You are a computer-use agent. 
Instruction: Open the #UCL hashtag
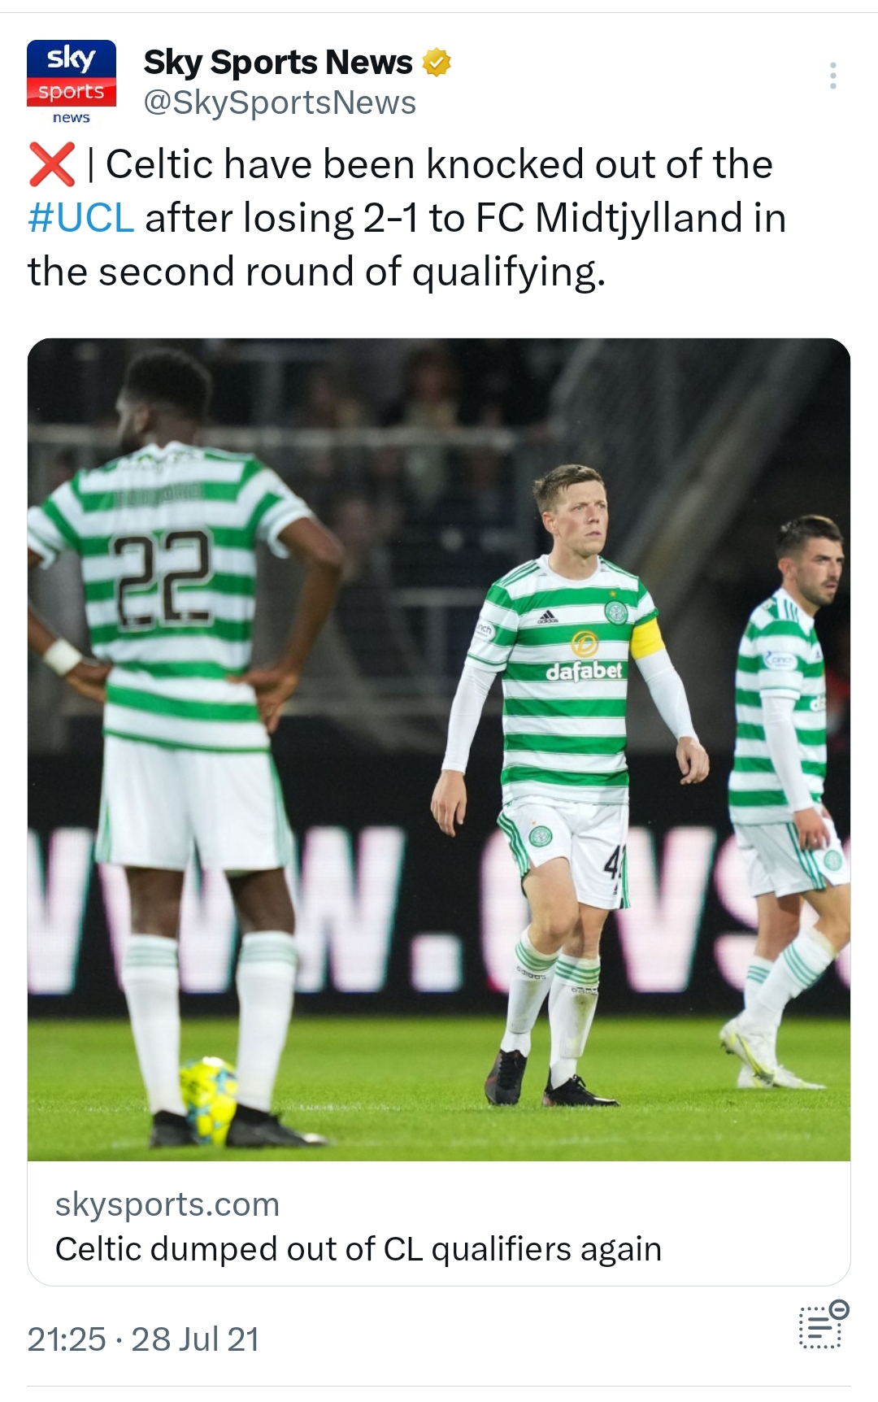pyautogui.click(x=80, y=218)
